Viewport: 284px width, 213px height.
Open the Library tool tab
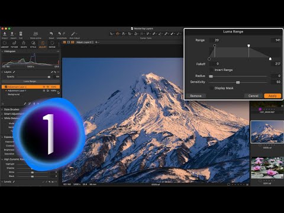click(x=5, y=44)
